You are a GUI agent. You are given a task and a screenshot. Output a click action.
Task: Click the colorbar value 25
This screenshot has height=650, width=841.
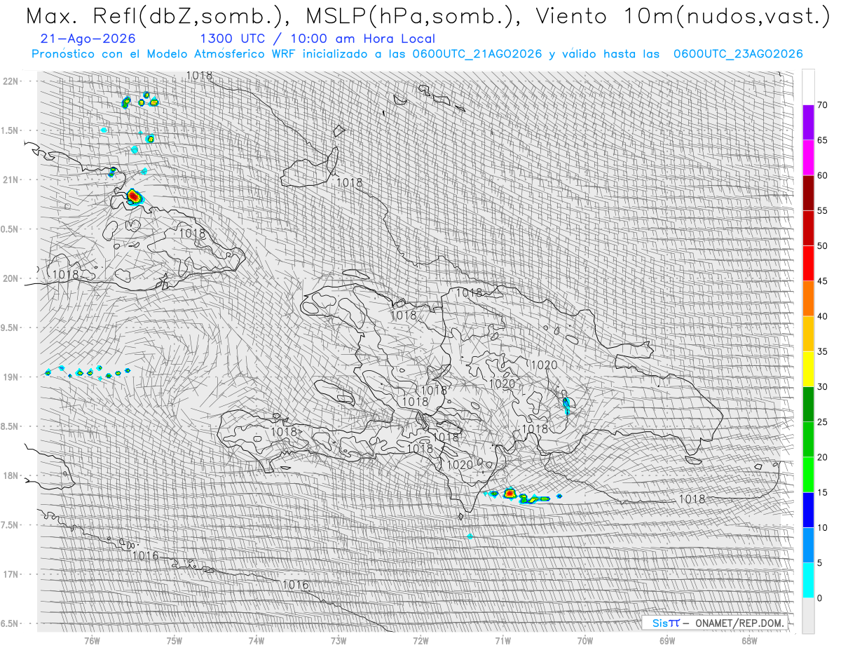point(822,422)
